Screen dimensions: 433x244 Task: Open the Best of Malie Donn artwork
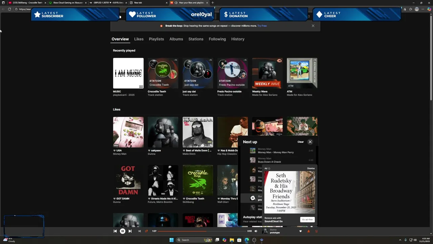click(x=198, y=132)
